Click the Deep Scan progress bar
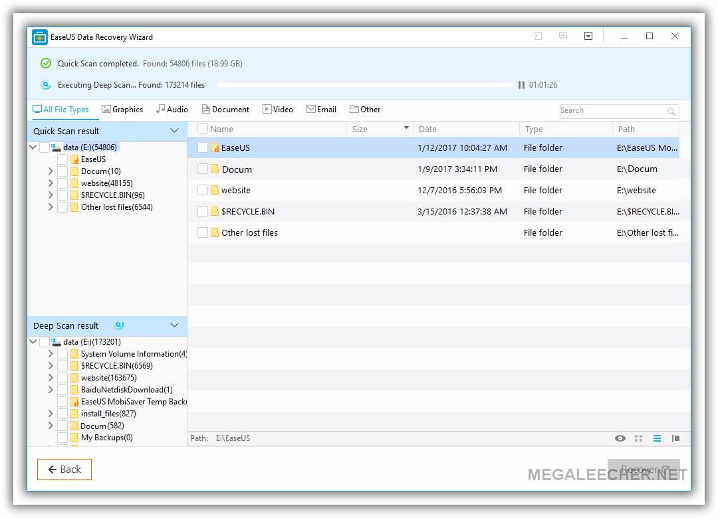The height and width of the screenshot is (518, 718). pos(366,85)
